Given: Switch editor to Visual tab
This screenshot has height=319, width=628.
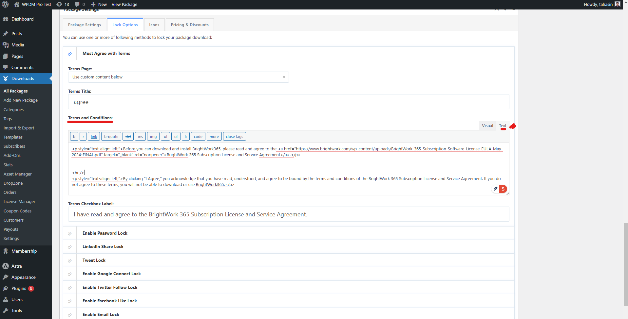Looking at the screenshot, I should point(487,126).
